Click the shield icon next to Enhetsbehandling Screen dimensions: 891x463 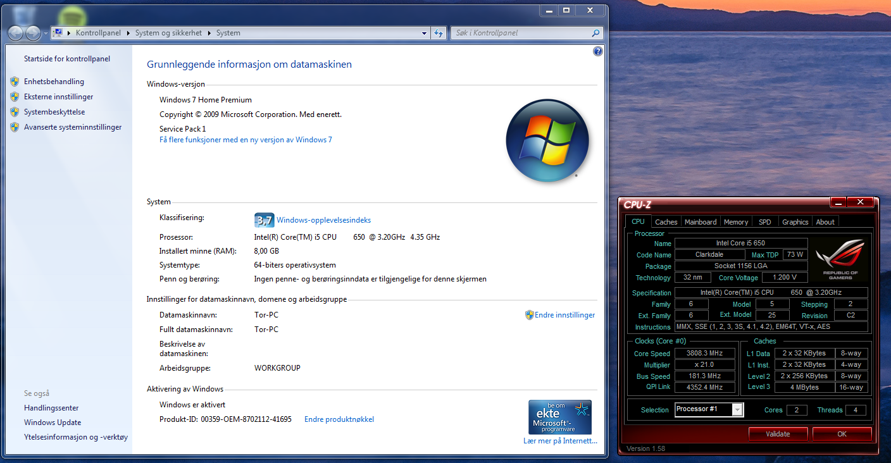click(x=15, y=82)
